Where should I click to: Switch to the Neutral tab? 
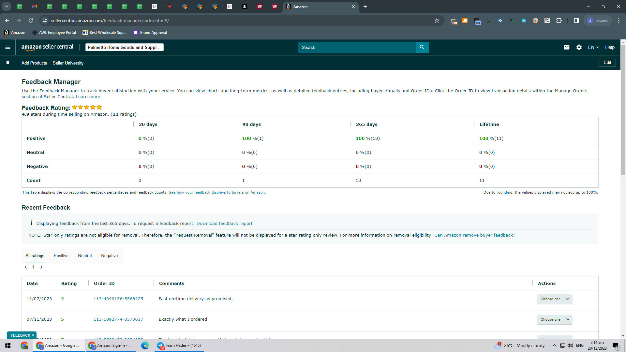click(85, 256)
